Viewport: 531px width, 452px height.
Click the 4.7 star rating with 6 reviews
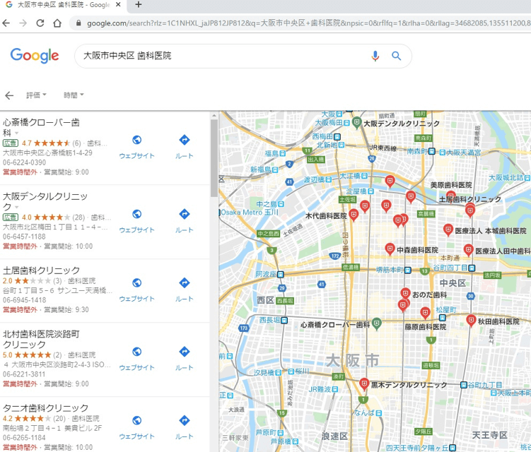51,143
